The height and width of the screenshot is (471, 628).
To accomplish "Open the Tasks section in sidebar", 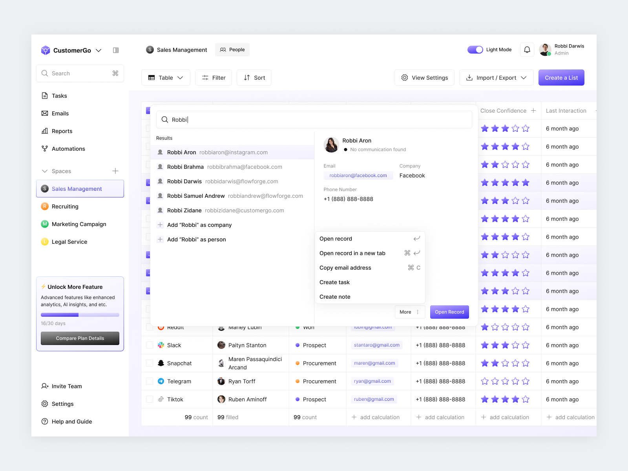I will tap(59, 95).
